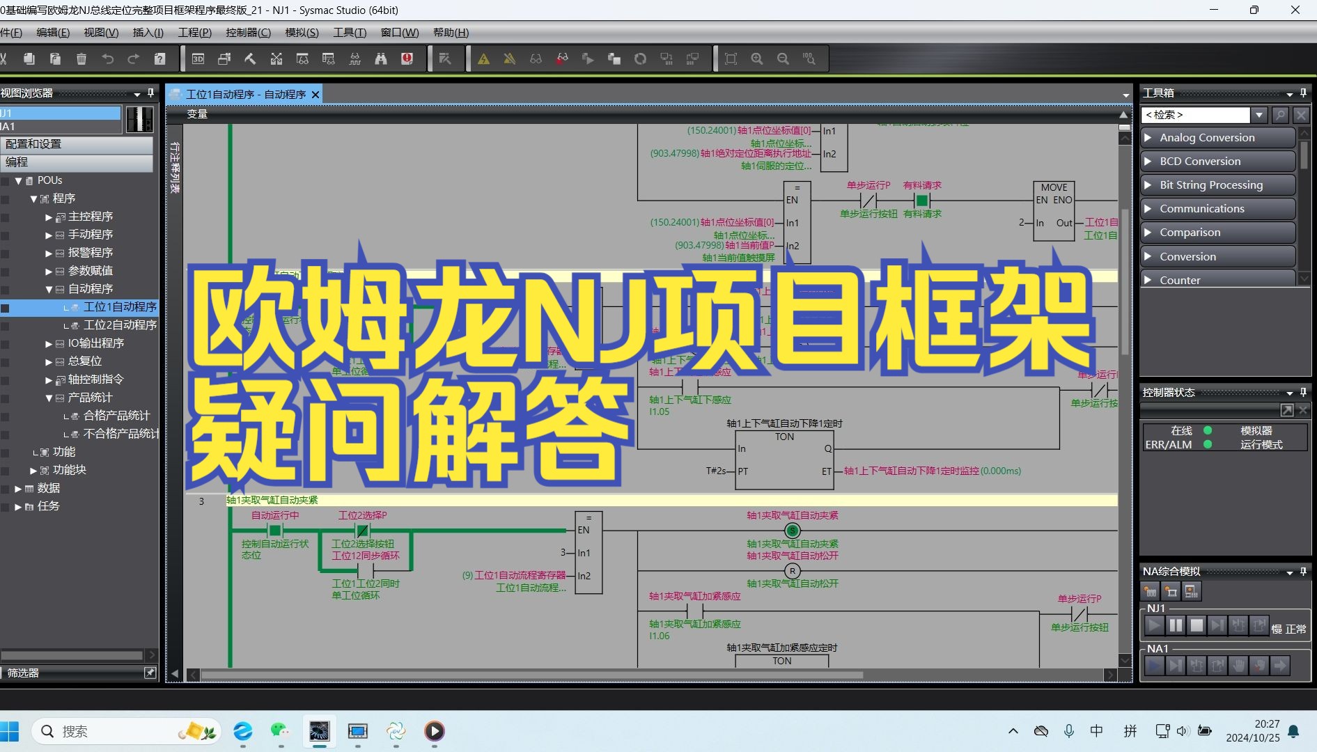
Task: Click the NA1 run play button
Action: pyautogui.click(x=1154, y=666)
